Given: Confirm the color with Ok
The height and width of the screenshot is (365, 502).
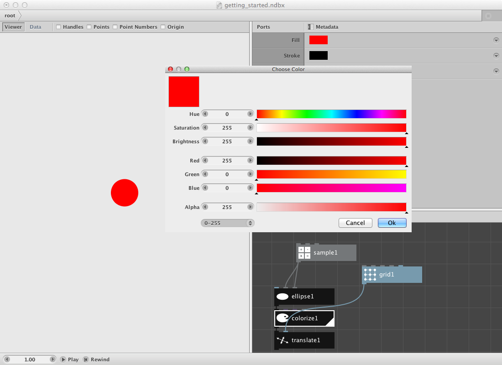Looking at the screenshot, I should 392,223.
